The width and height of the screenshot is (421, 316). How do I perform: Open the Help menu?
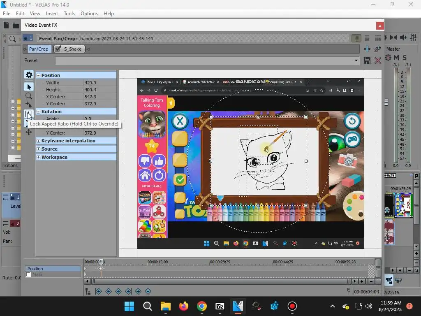tap(109, 14)
